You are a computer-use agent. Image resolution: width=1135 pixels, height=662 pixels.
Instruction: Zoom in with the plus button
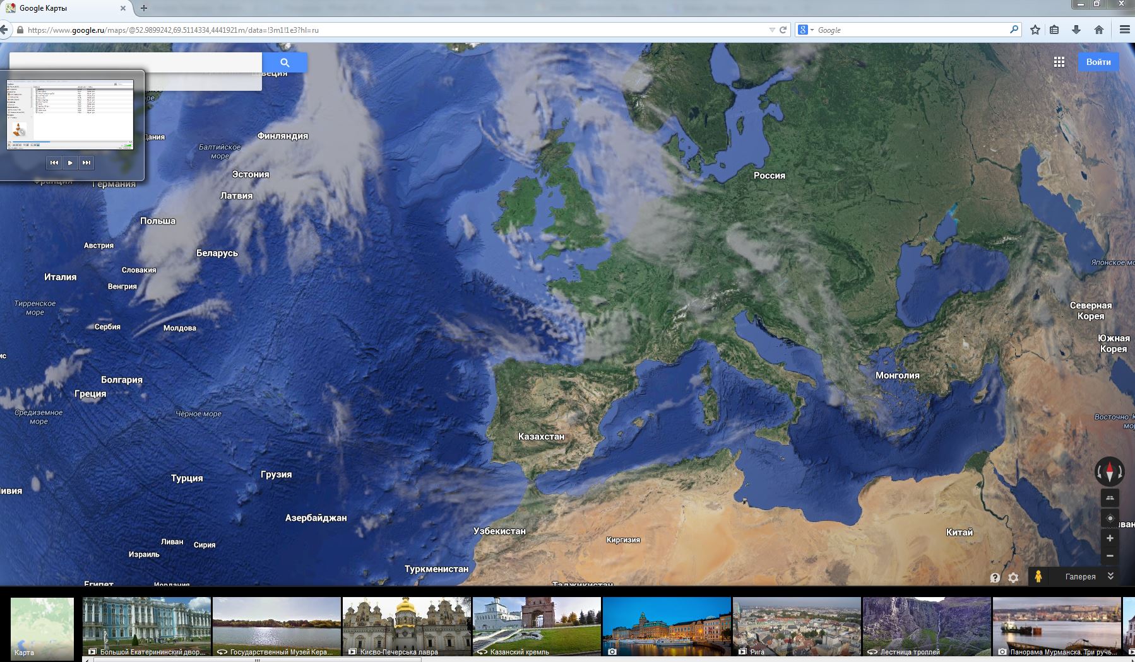pyautogui.click(x=1110, y=538)
